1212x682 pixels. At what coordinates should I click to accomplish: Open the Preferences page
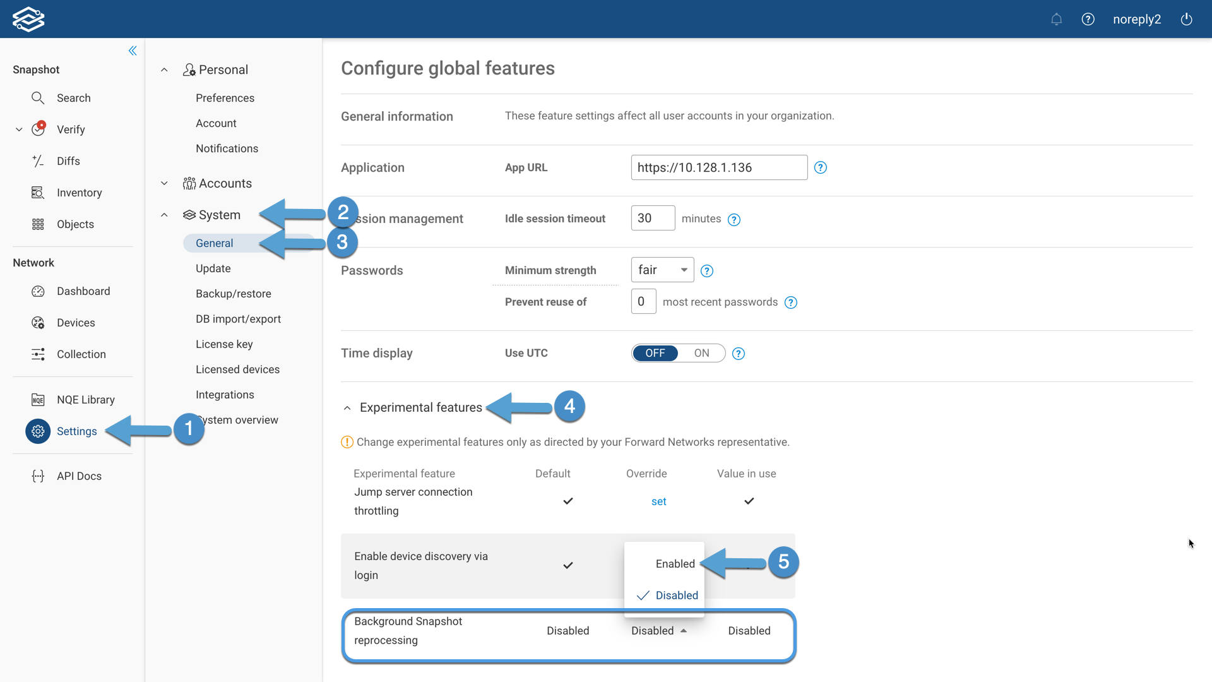[x=225, y=98]
